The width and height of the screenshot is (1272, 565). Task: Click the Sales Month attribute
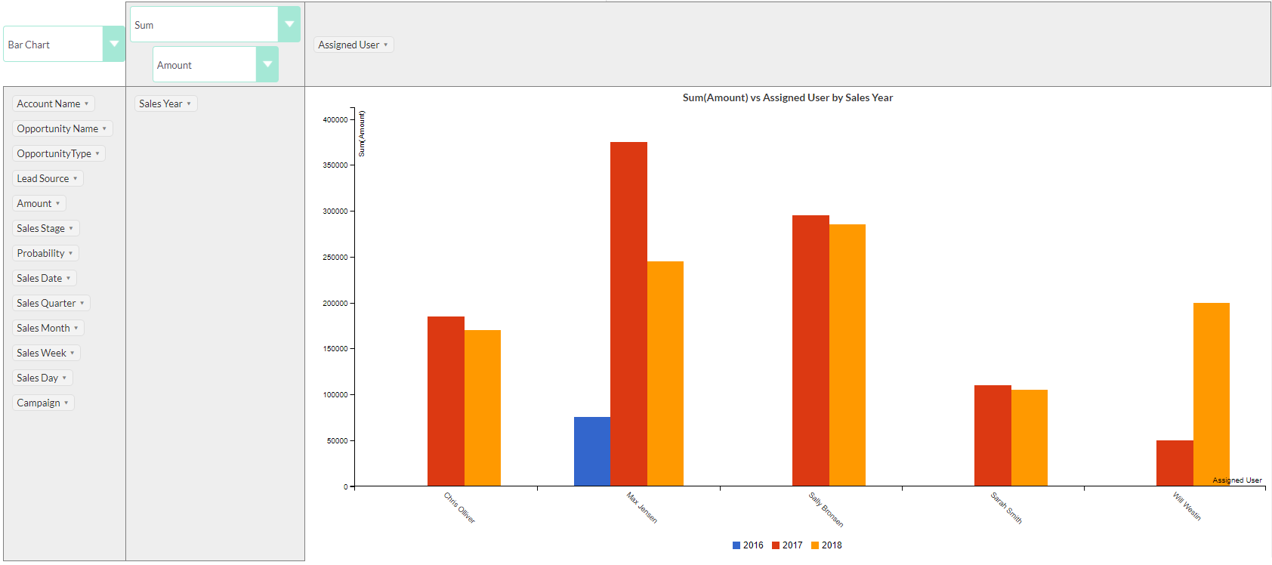pyautogui.click(x=43, y=329)
